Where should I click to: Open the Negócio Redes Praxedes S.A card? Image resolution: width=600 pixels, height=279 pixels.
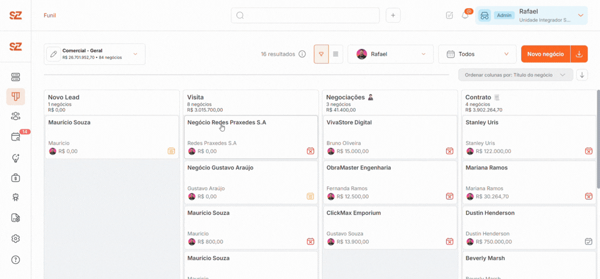pyautogui.click(x=251, y=137)
